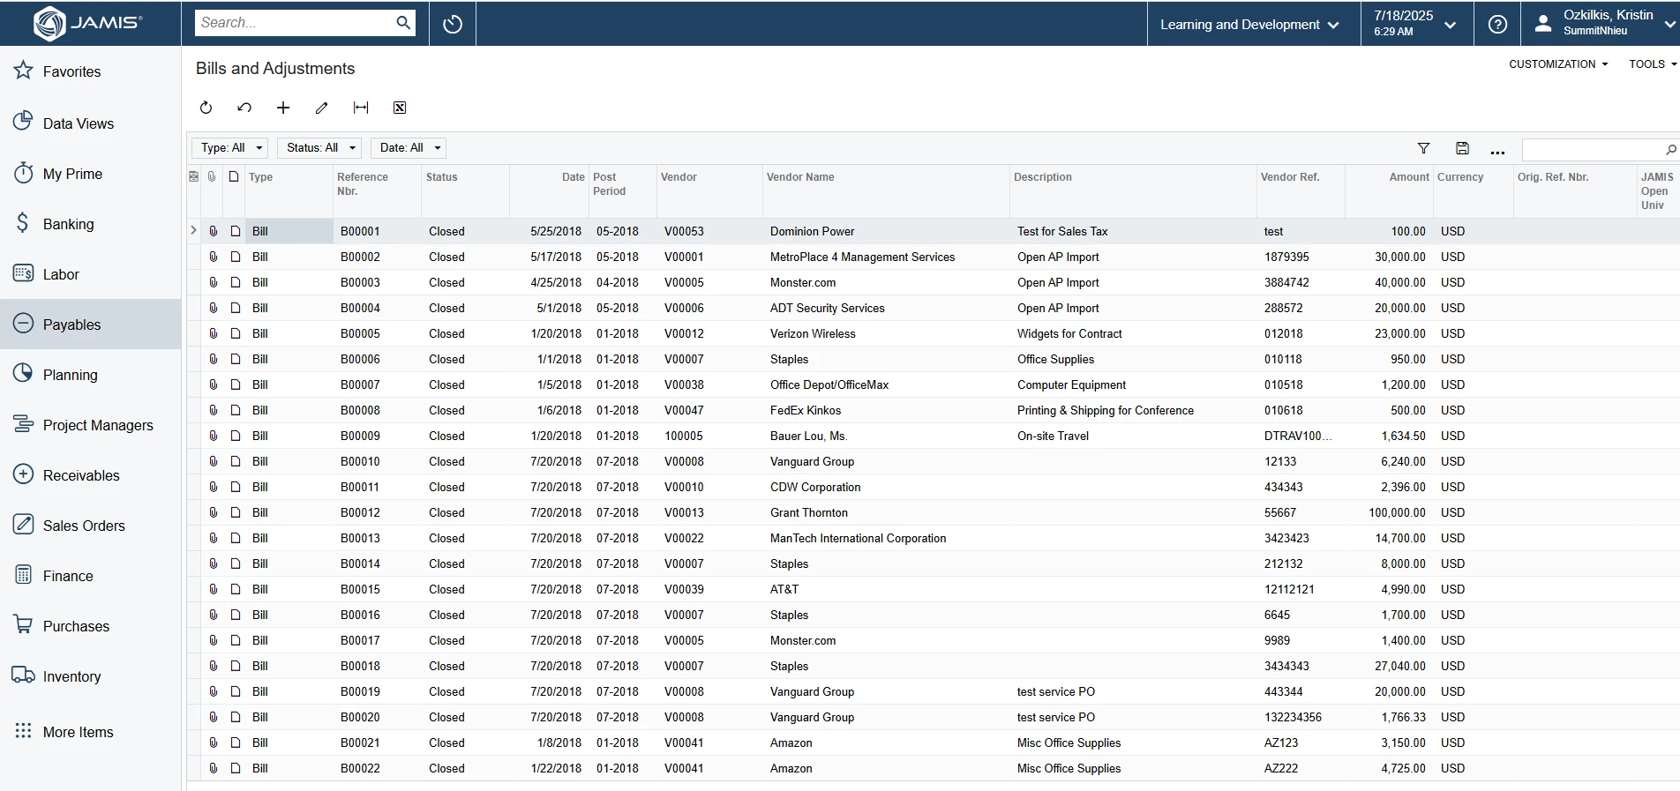
Task: Toggle selection checkbox for B00020 row
Action: [236, 717]
